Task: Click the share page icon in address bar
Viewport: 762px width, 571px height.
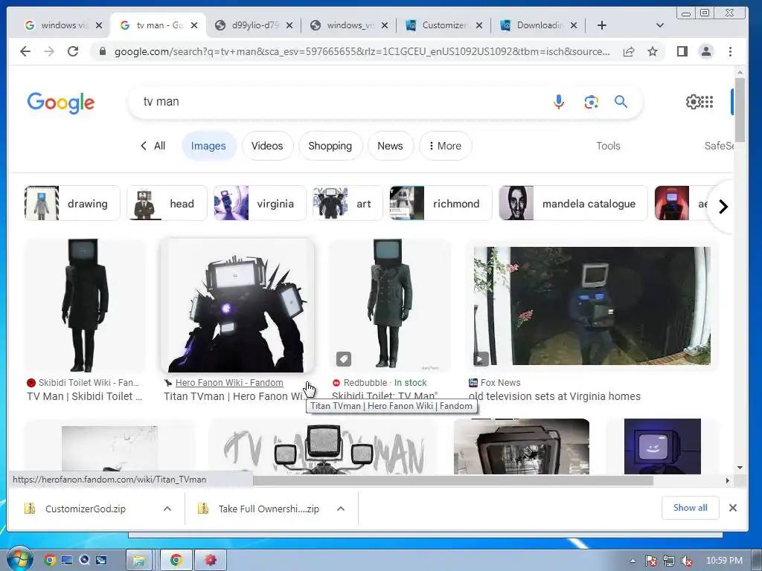Action: coord(628,51)
